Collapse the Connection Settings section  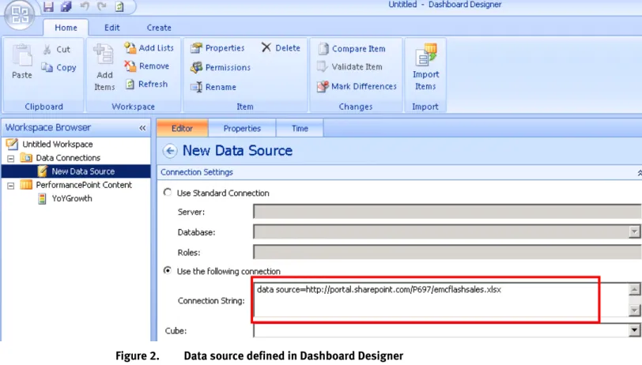(x=639, y=173)
